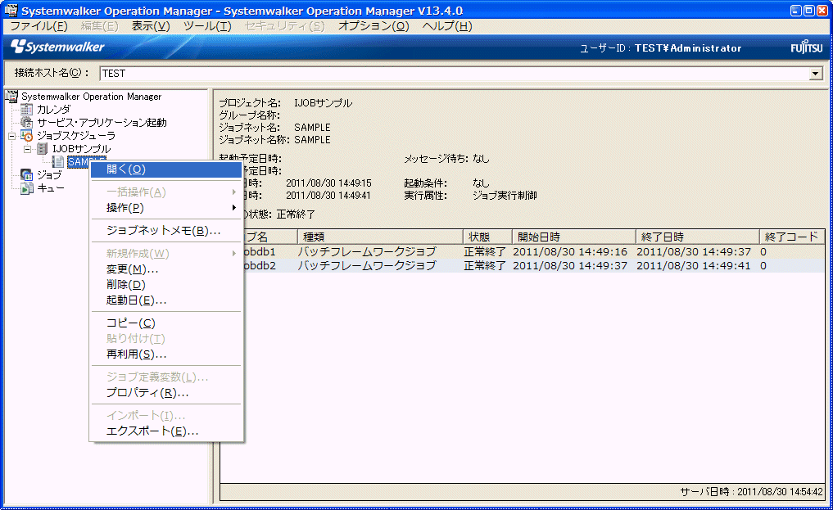Screen dimensions: 833x510
Task: Open the 接続ホスト名 dropdown arrow
Action: [816, 73]
